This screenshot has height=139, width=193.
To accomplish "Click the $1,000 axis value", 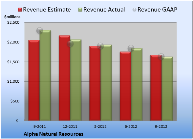I will (13, 81).
